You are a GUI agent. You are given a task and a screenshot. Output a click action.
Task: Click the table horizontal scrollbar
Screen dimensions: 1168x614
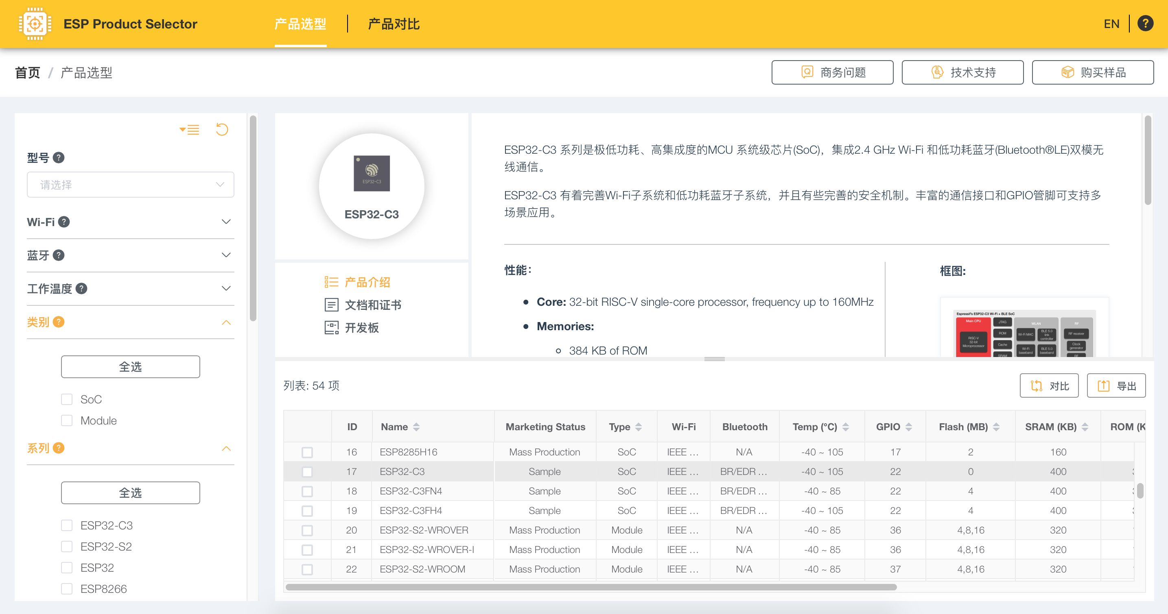[x=591, y=587]
